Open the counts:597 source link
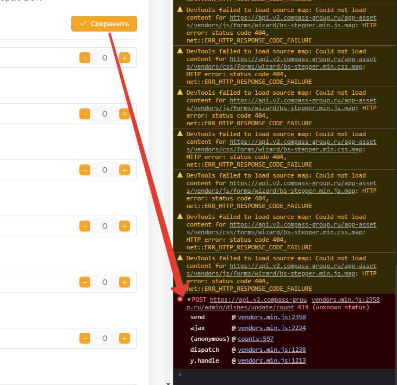Viewport: 397px width, 385px height. pos(256,339)
